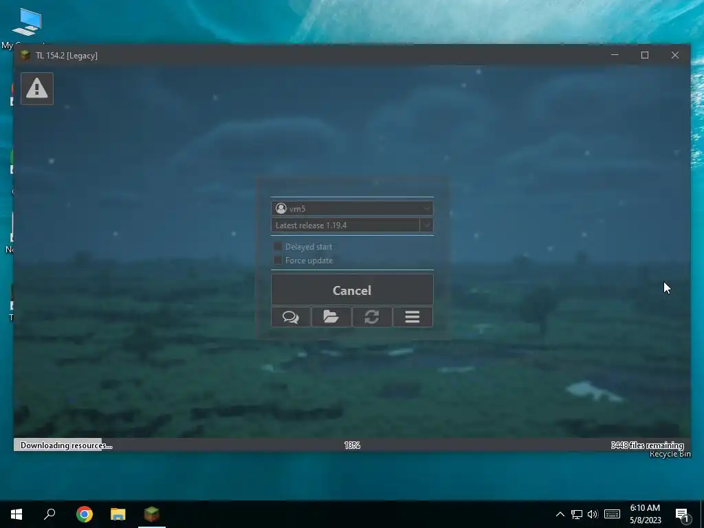Open the account dropdown showing vm5

pyautogui.click(x=352, y=208)
